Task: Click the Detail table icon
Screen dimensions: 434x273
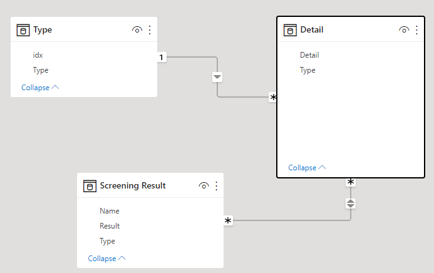Action: (x=290, y=30)
